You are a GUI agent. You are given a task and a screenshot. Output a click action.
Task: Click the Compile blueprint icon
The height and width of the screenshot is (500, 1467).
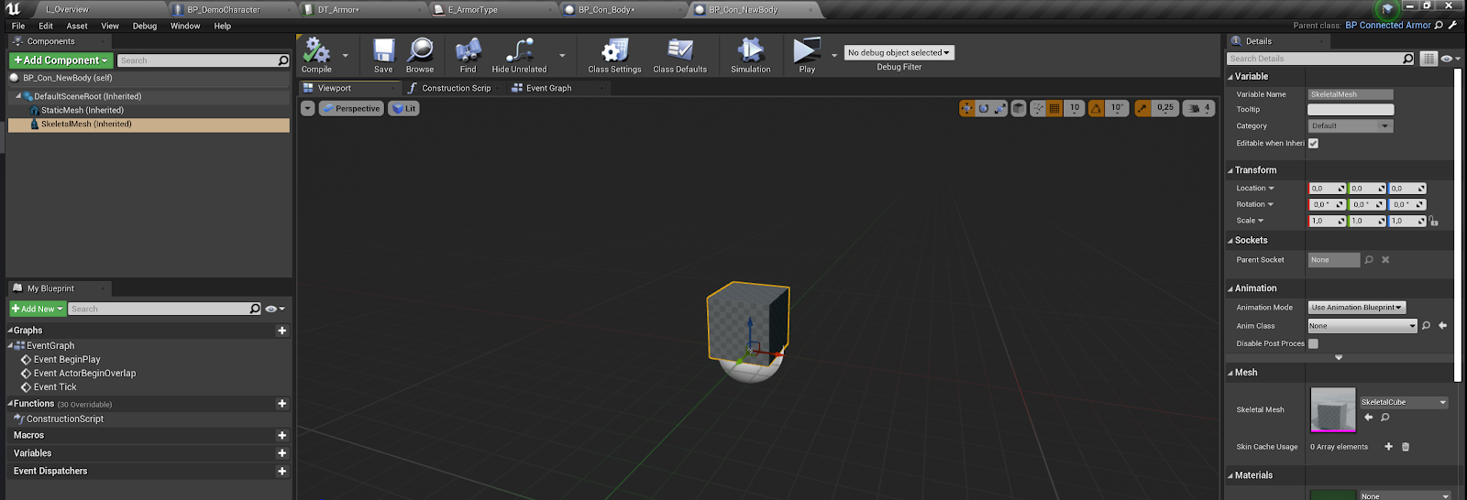[x=316, y=51]
